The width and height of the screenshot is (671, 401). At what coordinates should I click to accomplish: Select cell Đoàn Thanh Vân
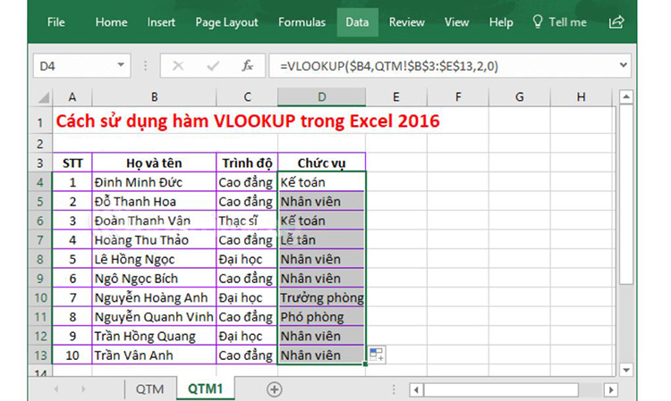pos(154,221)
